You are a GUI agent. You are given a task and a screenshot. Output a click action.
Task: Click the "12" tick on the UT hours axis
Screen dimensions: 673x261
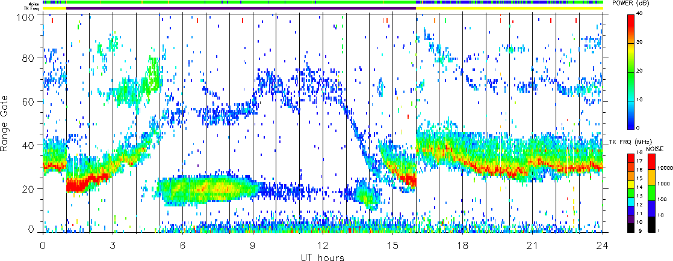click(323, 245)
